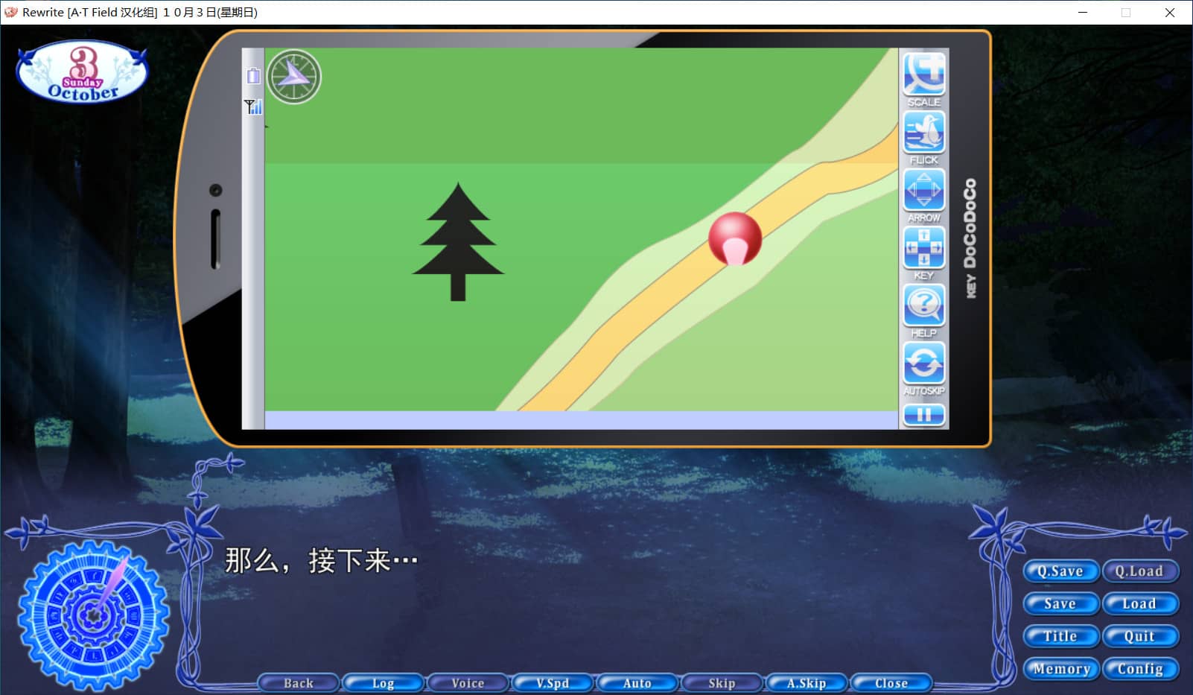Select the KEY control mode icon
1193x695 pixels.
pyautogui.click(x=923, y=247)
